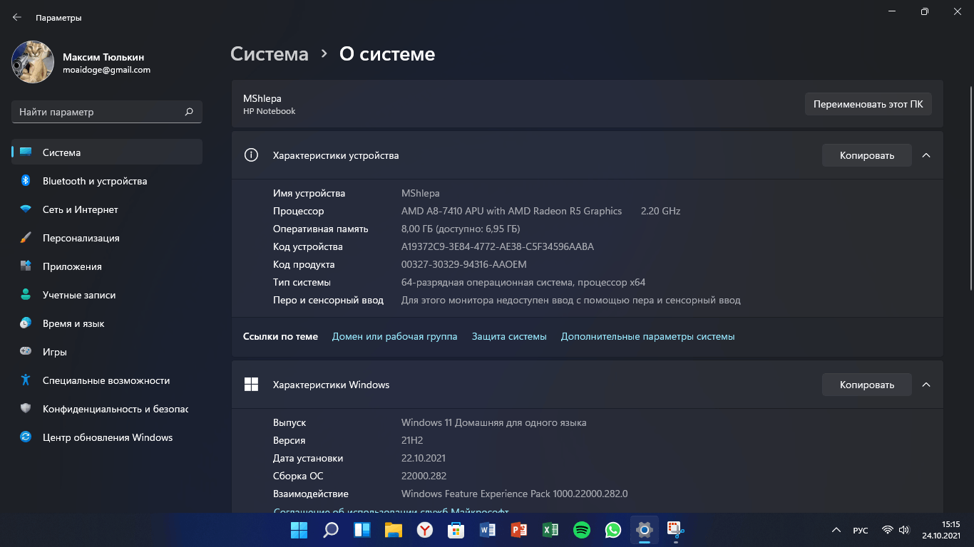Go back using the arrow icon
The image size is (974, 547).
click(x=17, y=17)
